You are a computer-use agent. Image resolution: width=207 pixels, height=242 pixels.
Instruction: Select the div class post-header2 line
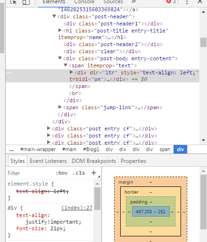pyautogui.click(x=113, y=44)
